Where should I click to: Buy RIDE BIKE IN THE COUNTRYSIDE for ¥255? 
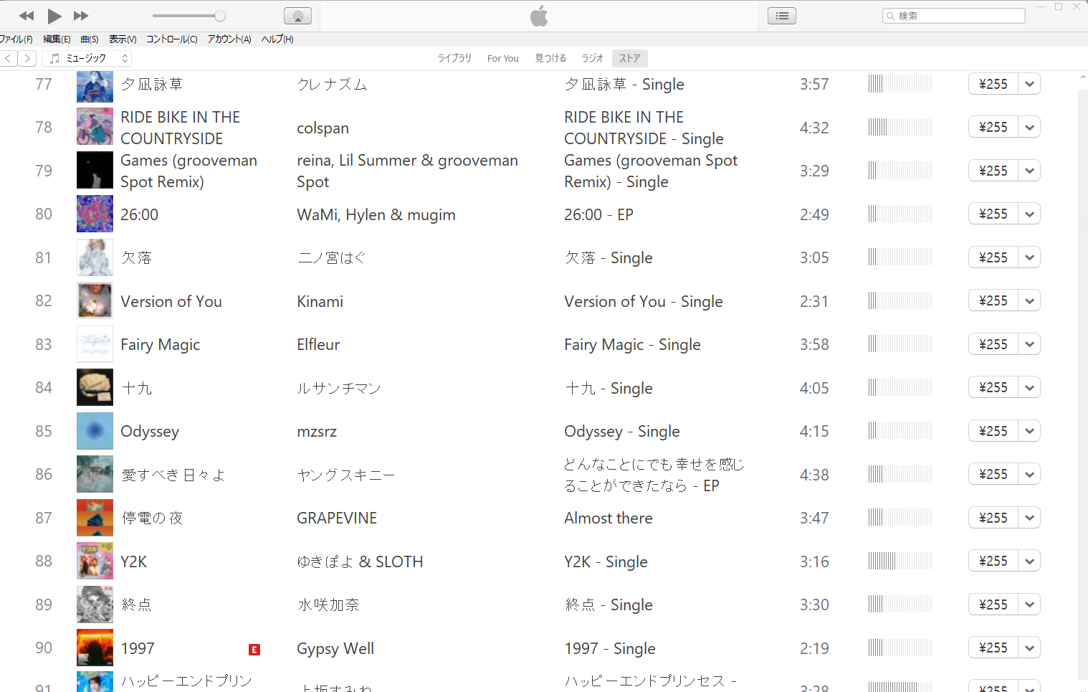993,127
